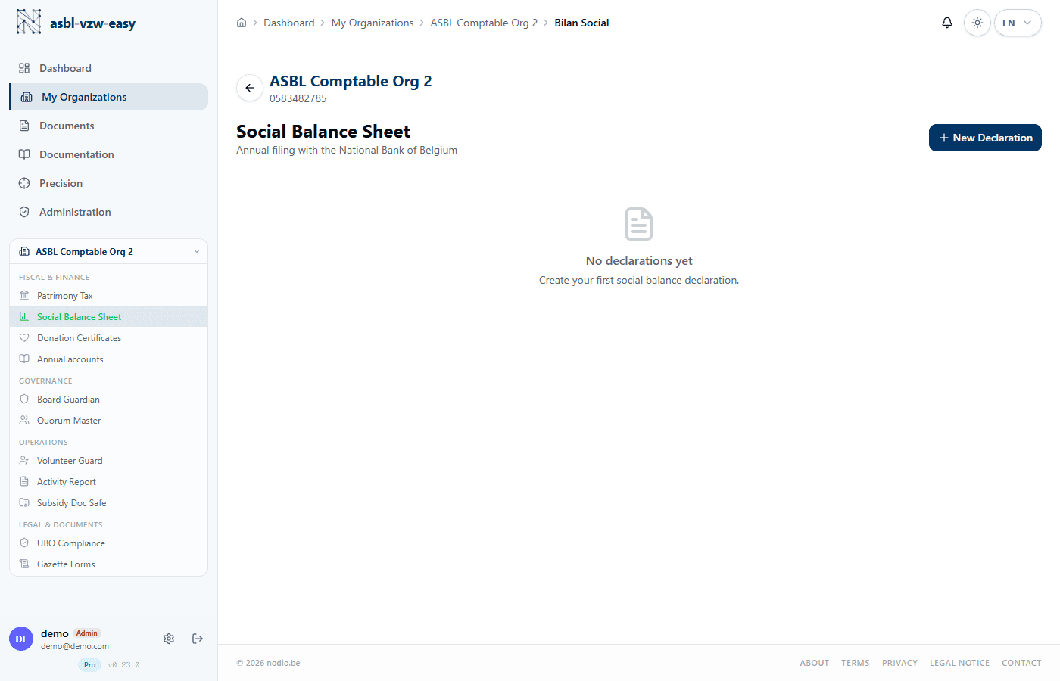Open the Administration menu item
The height and width of the screenshot is (681, 1060).
[x=109, y=212]
